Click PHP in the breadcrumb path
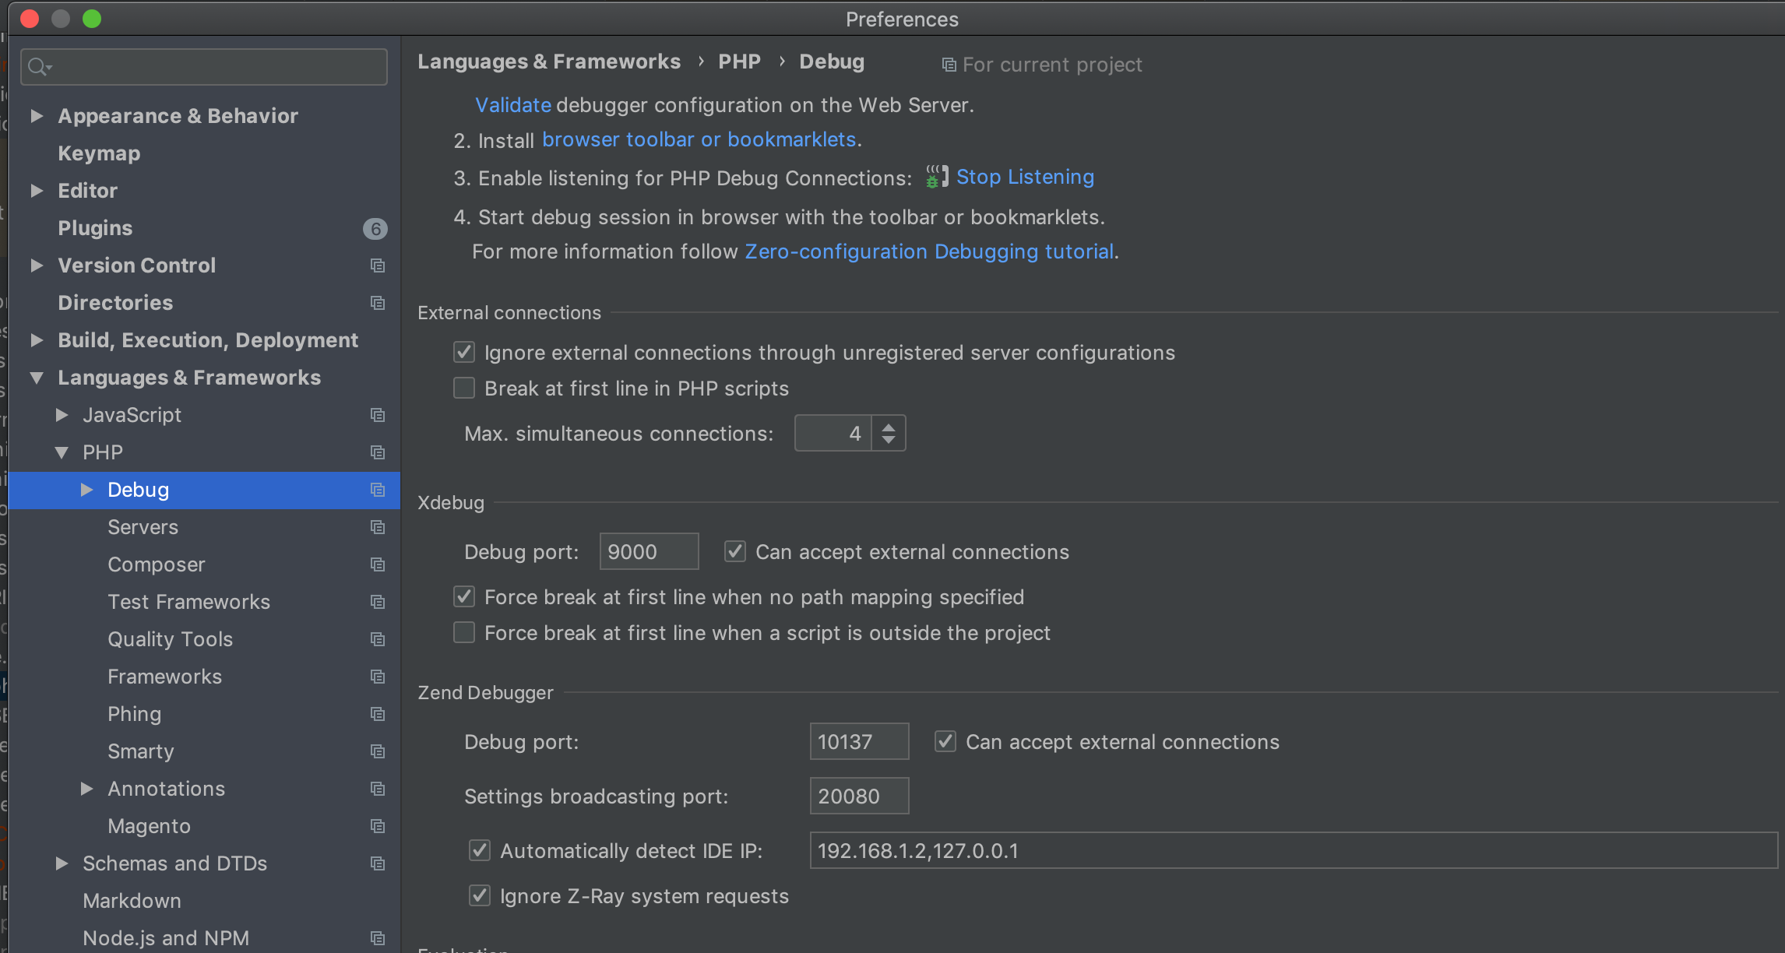This screenshot has width=1785, height=953. pos(739,62)
